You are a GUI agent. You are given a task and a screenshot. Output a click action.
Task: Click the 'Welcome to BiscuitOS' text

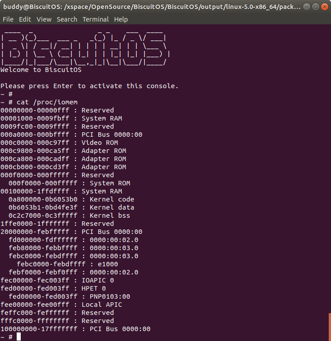(41, 70)
